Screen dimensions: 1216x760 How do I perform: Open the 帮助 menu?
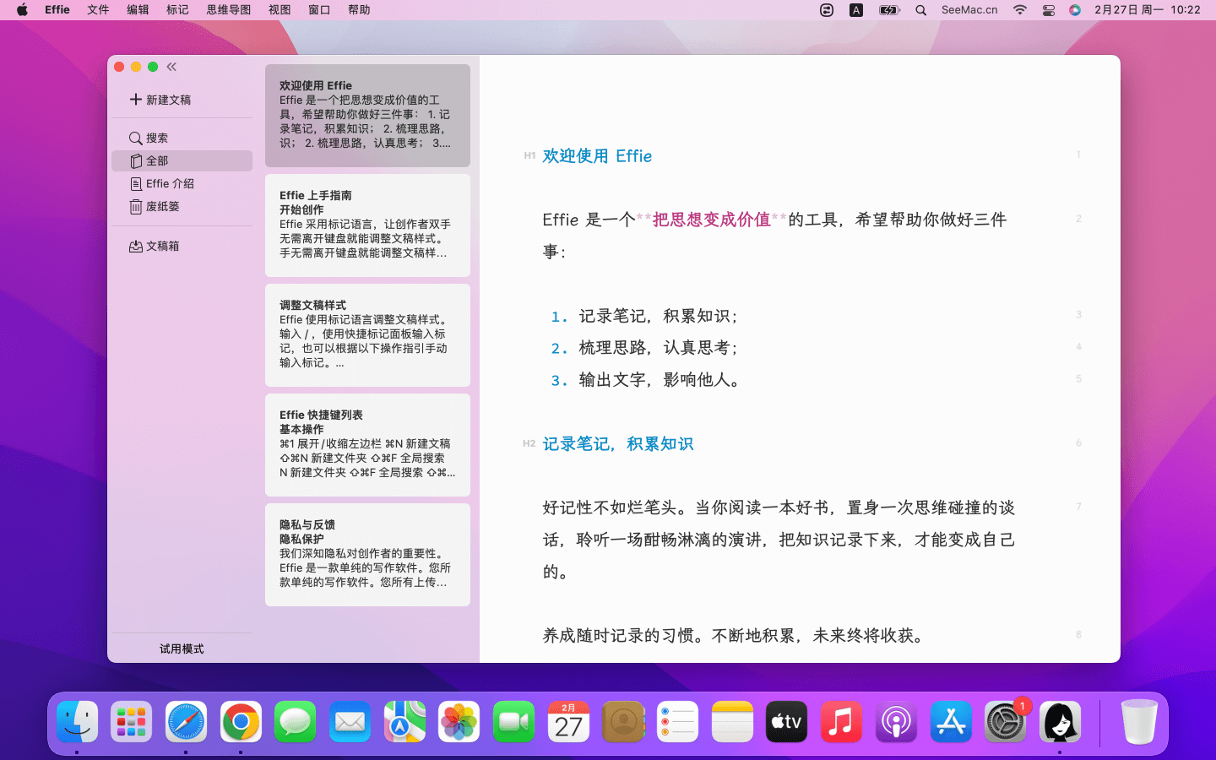[x=359, y=10]
